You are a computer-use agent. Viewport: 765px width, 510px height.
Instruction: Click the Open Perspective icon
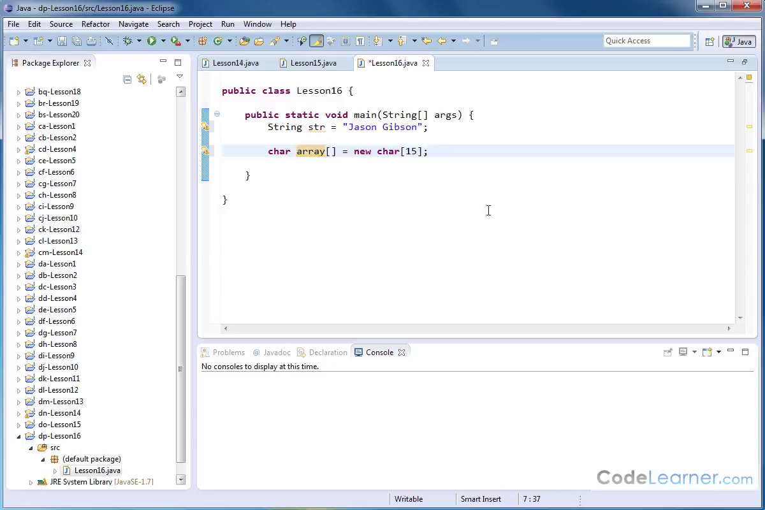[710, 41]
